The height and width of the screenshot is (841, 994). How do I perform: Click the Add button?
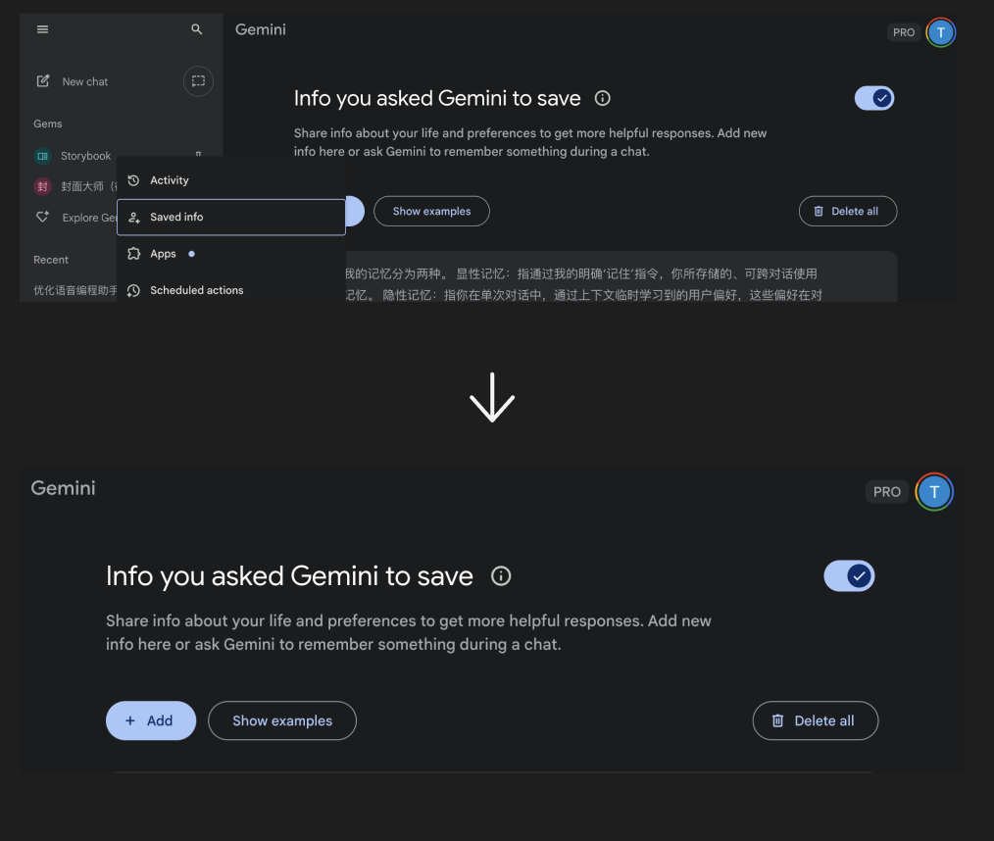[x=151, y=720]
